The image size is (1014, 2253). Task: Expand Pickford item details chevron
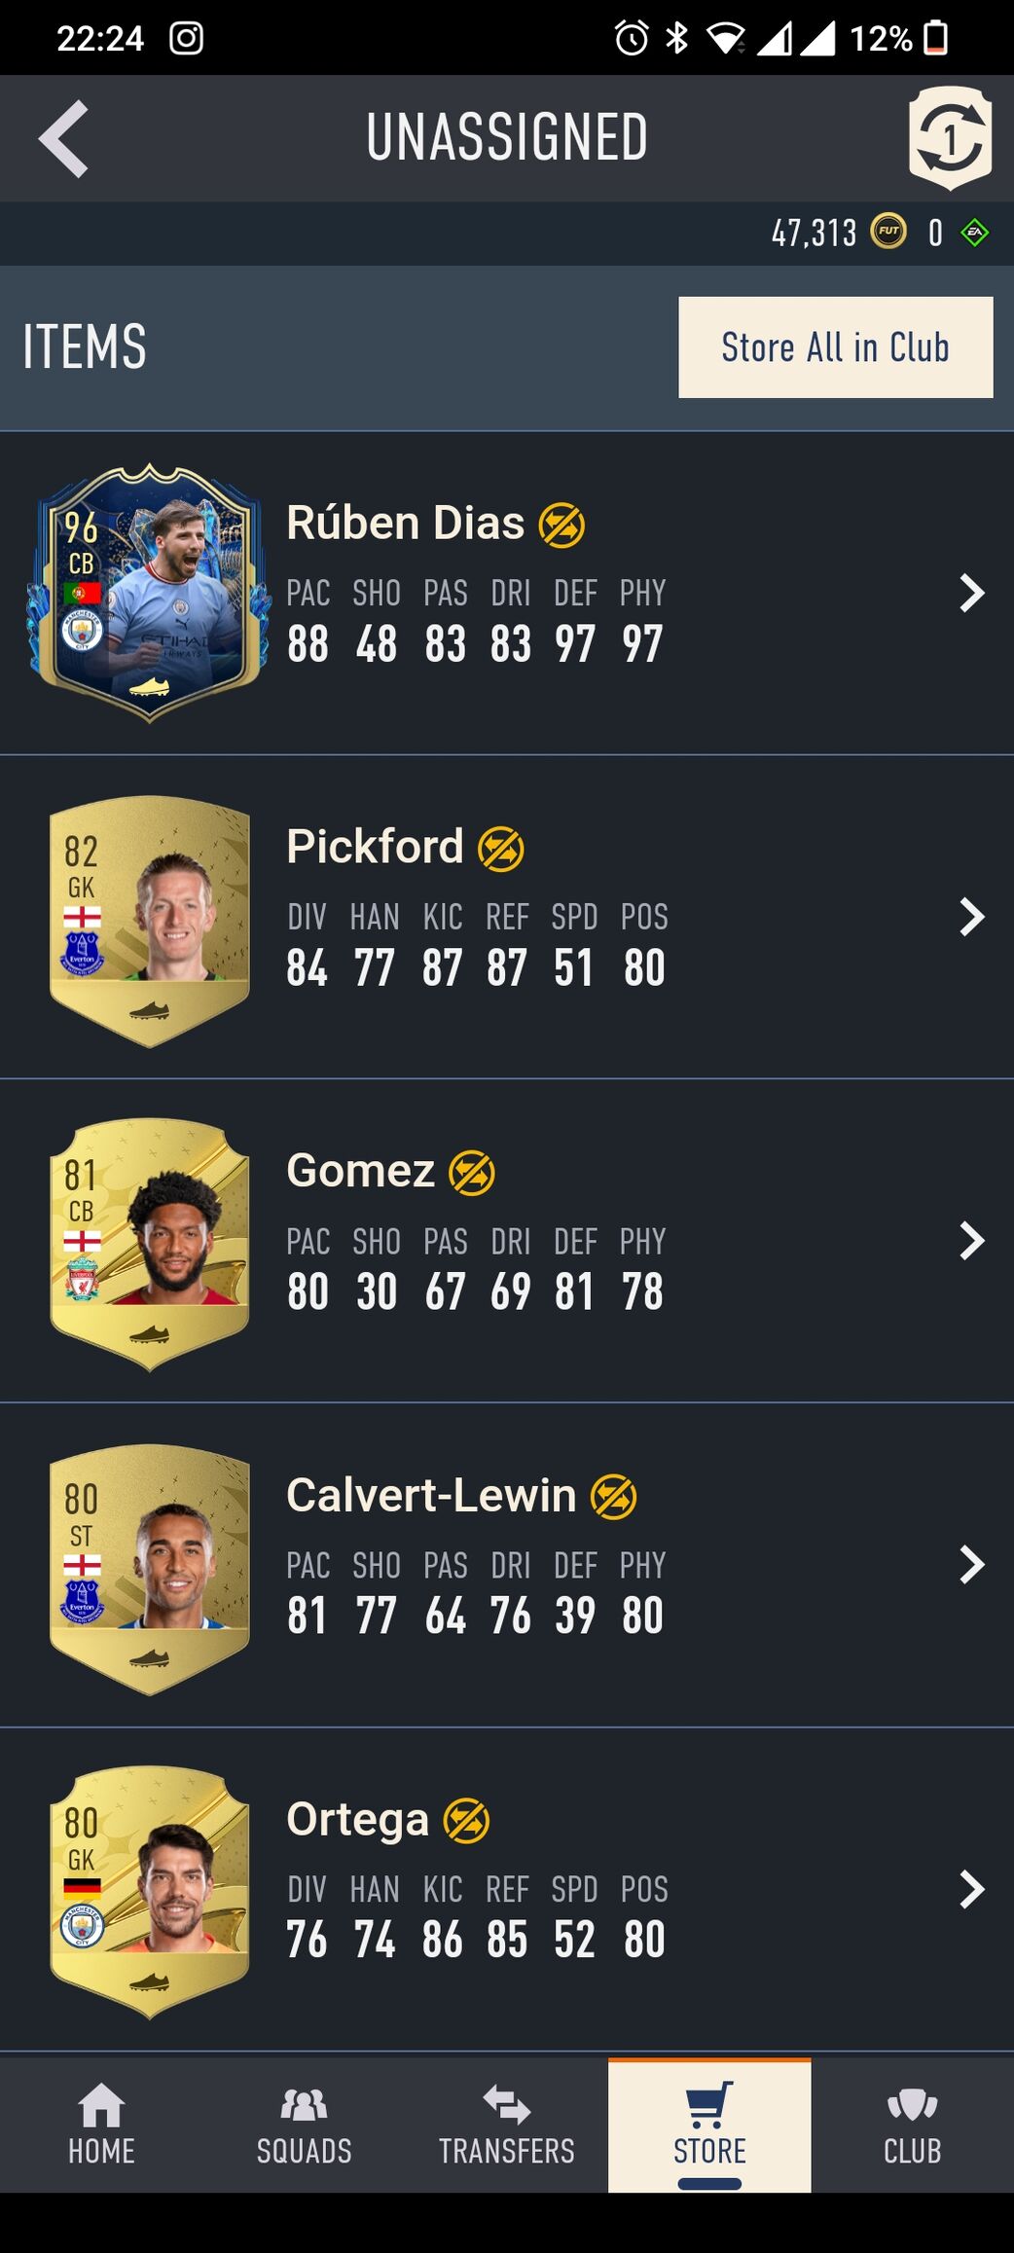[971, 917]
